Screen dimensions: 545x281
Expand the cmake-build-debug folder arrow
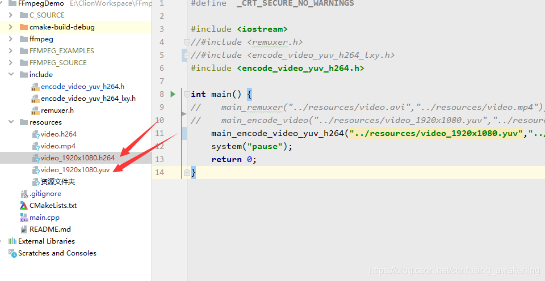tap(10, 27)
